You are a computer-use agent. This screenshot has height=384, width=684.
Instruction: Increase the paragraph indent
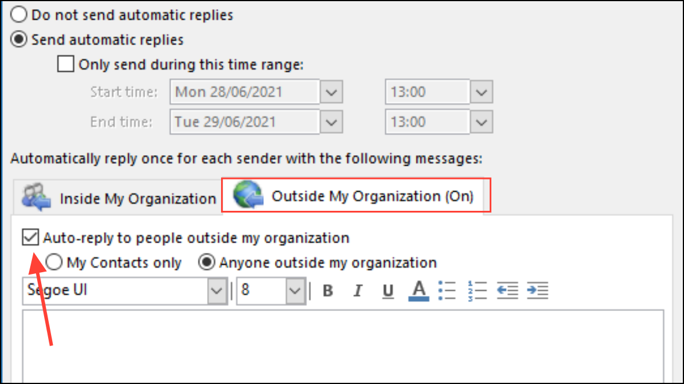tap(537, 290)
